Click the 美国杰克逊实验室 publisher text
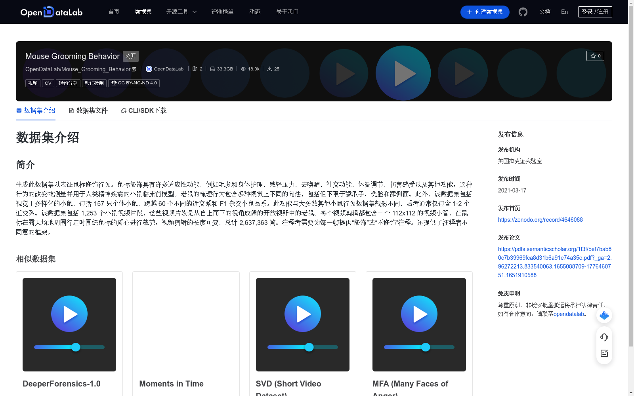This screenshot has width=634, height=396. click(x=520, y=161)
